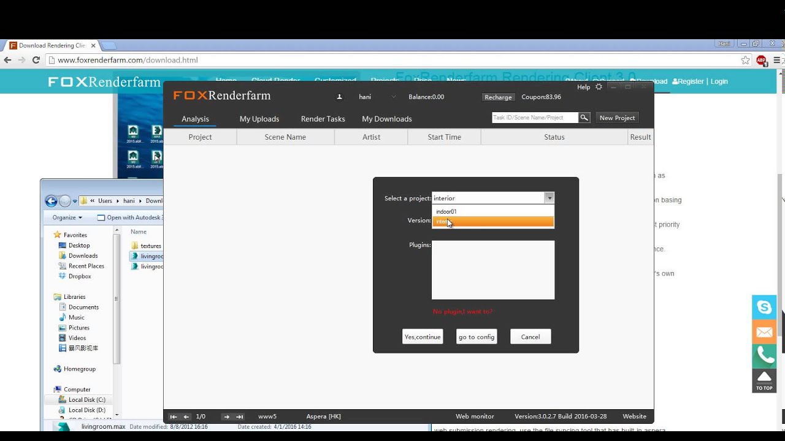
Task: Click Chrome back navigation arrow
Action: [8, 60]
